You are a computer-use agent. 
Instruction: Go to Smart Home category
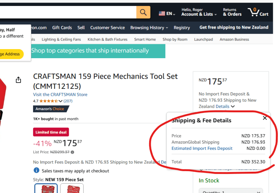[x=145, y=39]
